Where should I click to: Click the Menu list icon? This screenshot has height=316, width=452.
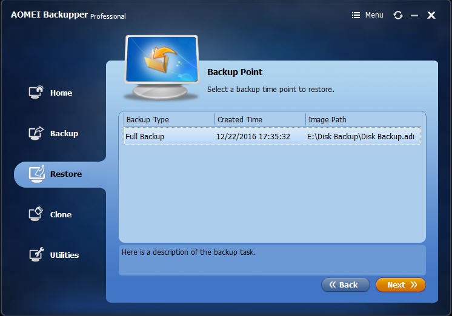(x=356, y=15)
